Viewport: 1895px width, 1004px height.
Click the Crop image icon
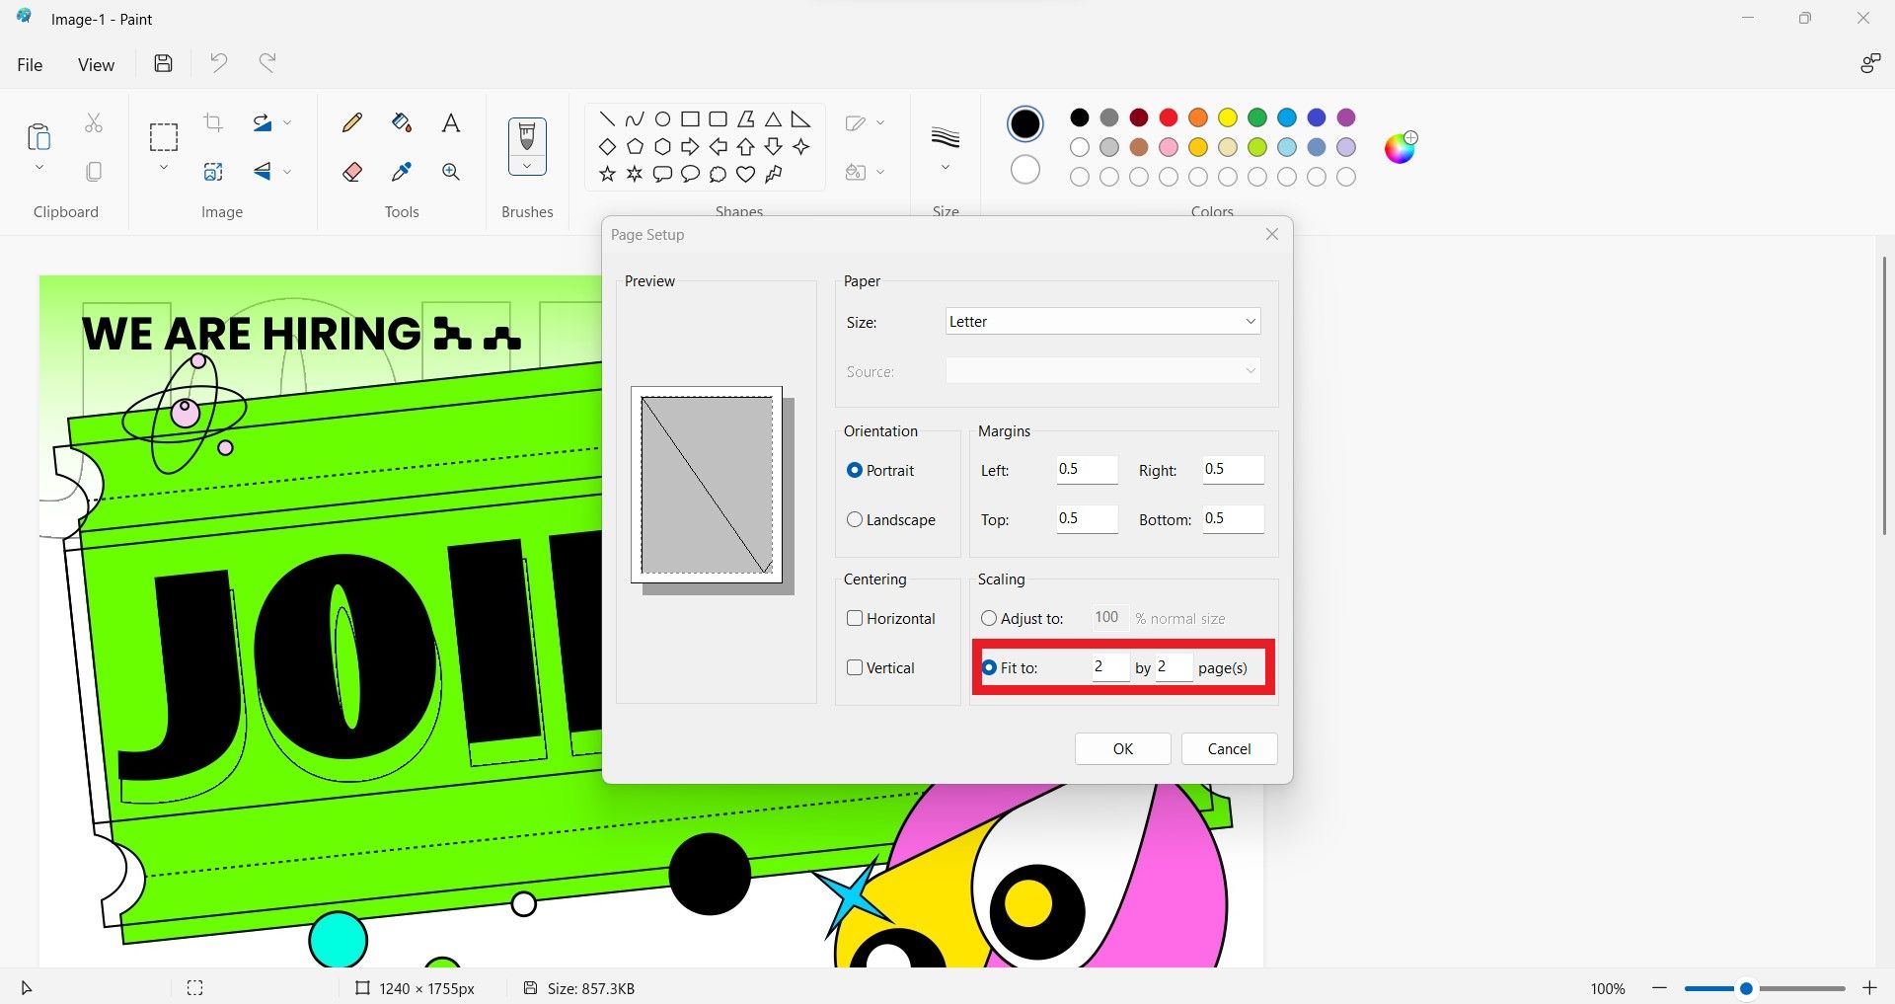[213, 121]
